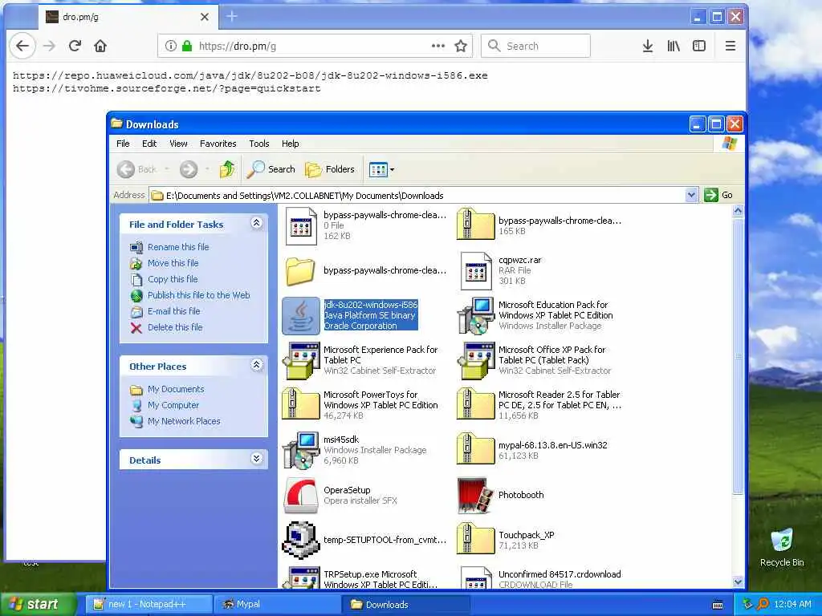Screen dimensions: 822x616
Task: Select the temp-SETUPTOOL-from_cvmt file icon
Action: [x=301, y=540]
